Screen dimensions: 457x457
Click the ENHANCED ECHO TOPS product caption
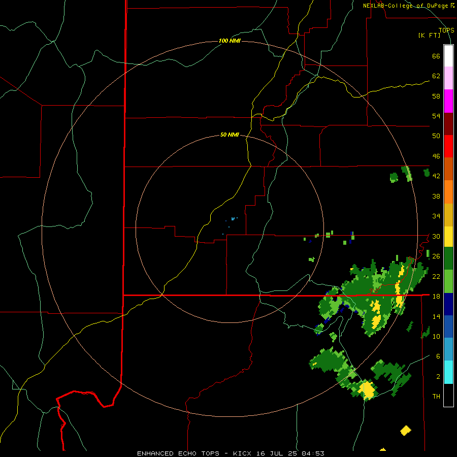(178, 453)
